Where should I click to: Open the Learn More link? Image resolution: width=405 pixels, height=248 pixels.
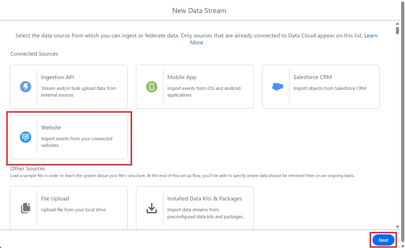(x=371, y=36)
